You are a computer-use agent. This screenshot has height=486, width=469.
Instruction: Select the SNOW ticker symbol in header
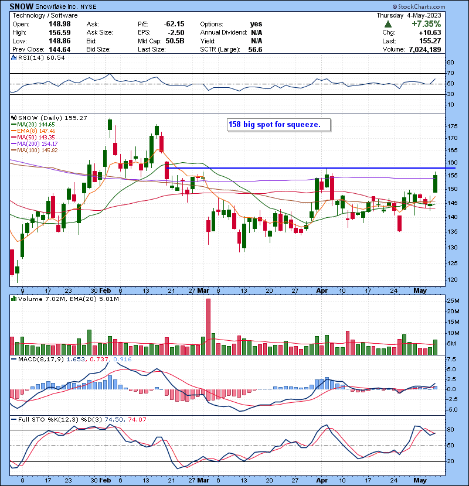(22, 6)
